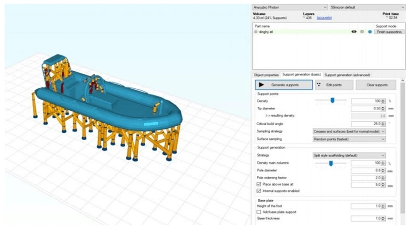The image size is (411, 231).
Task: Click the grey info circle icon for dinghy.stl
Action: 362,32
